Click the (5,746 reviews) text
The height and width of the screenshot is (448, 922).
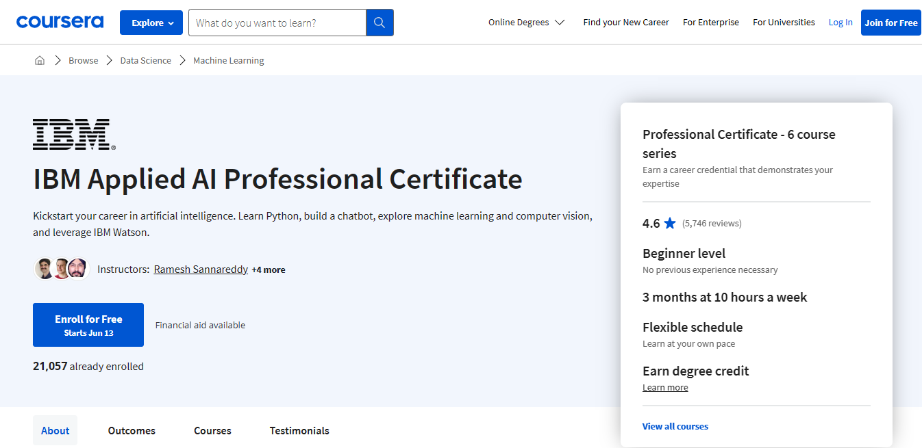pos(712,223)
